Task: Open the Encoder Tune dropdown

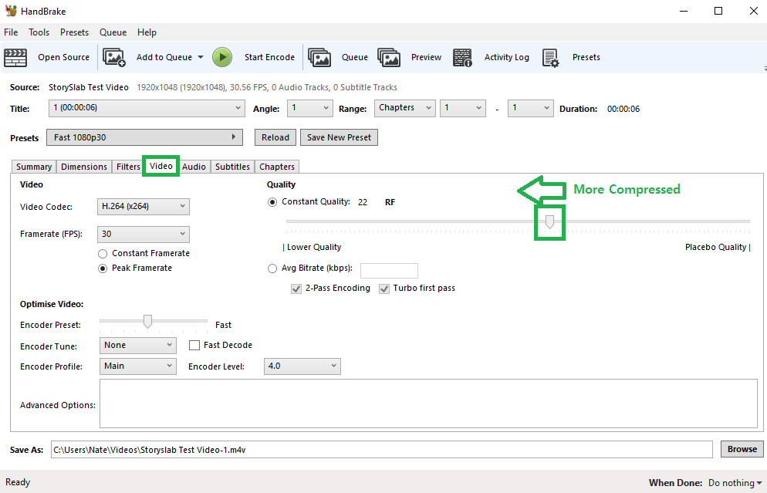Action: [138, 346]
